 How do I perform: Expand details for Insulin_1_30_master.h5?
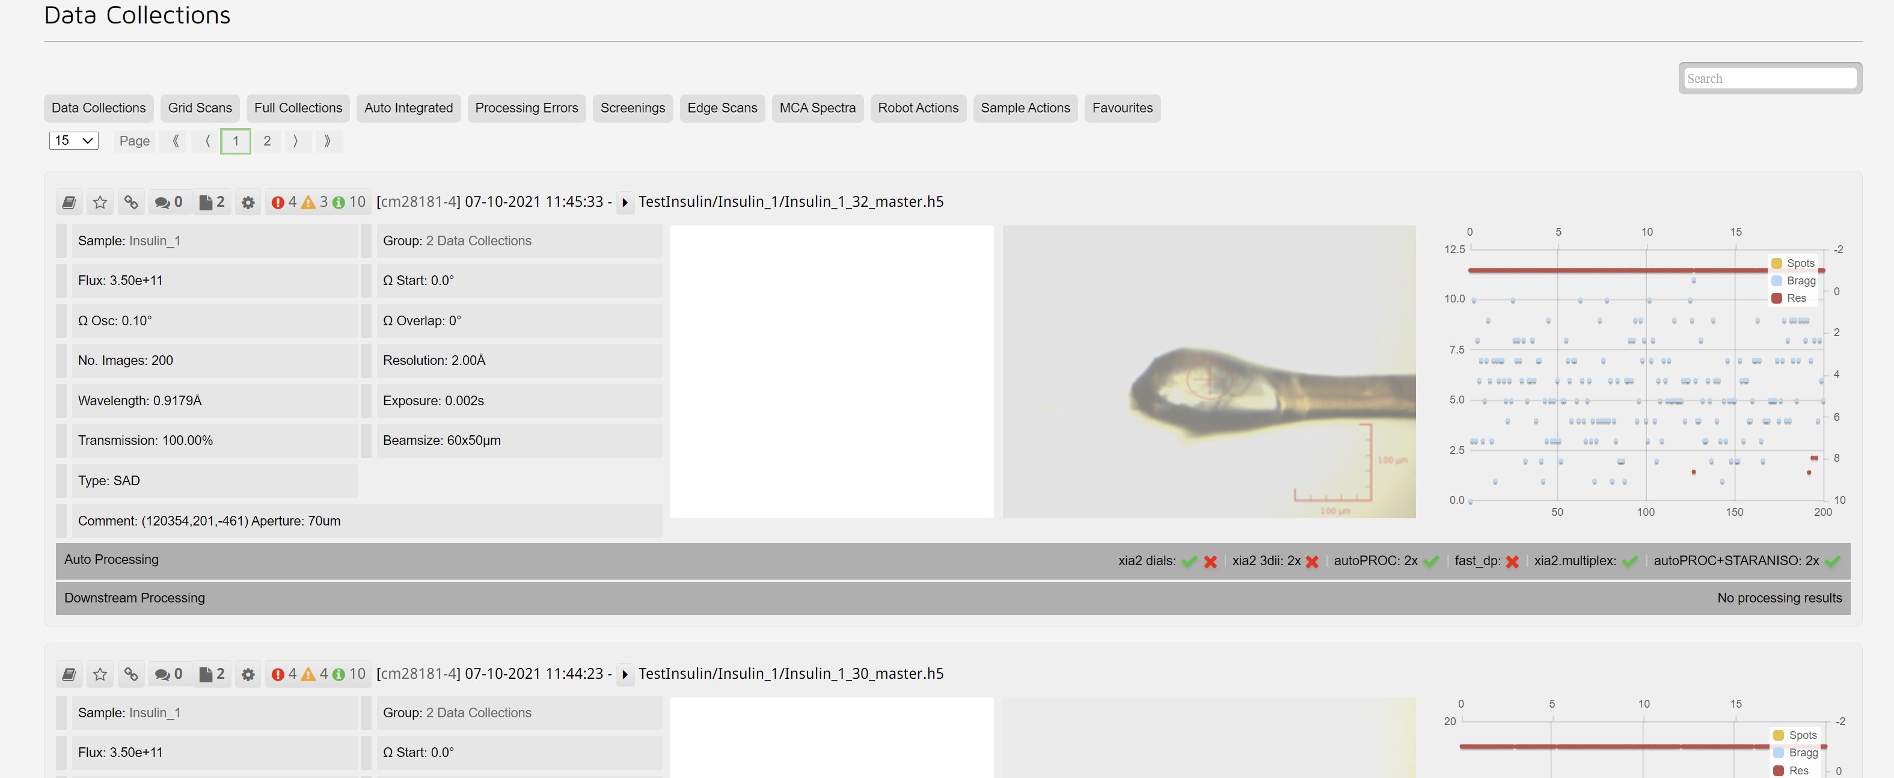(626, 675)
